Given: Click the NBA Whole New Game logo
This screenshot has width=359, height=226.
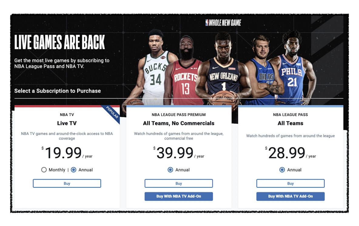Looking at the screenshot, I should coord(223,23).
